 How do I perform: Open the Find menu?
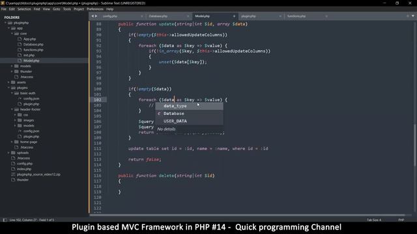pyautogui.click(x=36, y=9)
